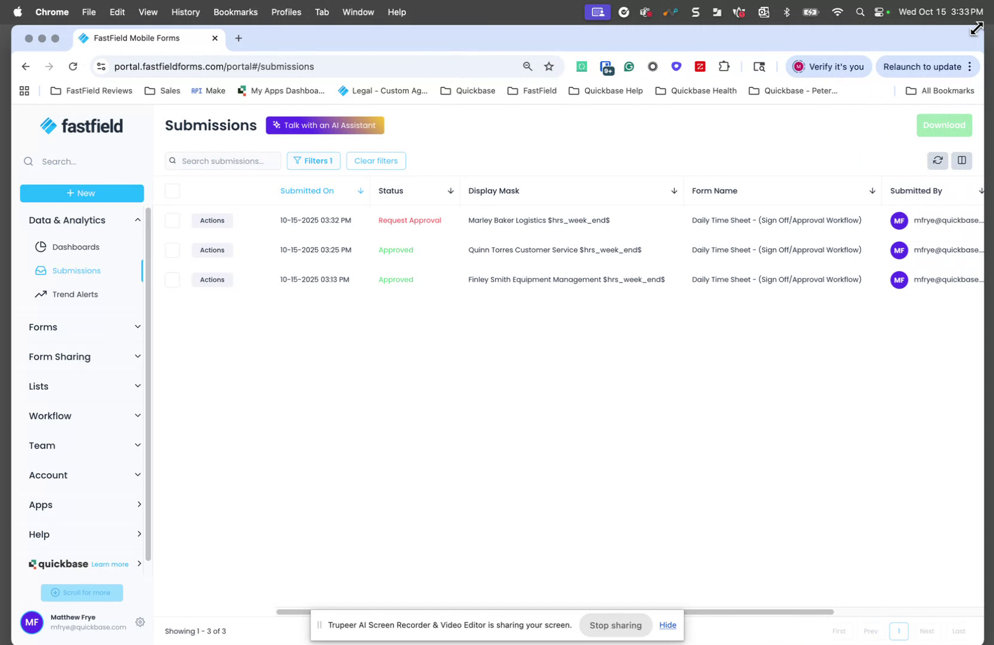
Task: Click the refresh icon above the table
Action: click(x=937, y=160)
